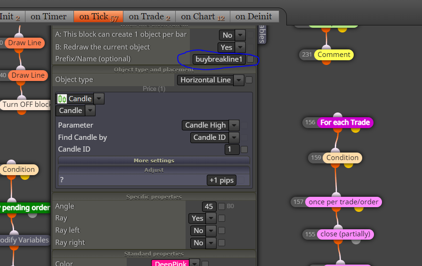The image size is (422, 266).
Task: Select the Condition block 159
Action: point(342,158)
